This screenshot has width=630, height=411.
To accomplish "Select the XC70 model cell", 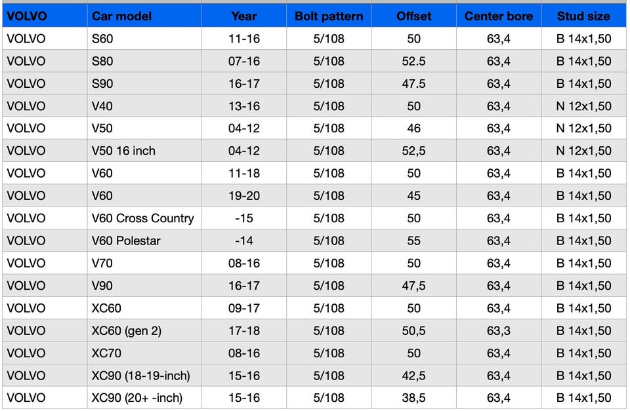I will (x=107, y=353).
